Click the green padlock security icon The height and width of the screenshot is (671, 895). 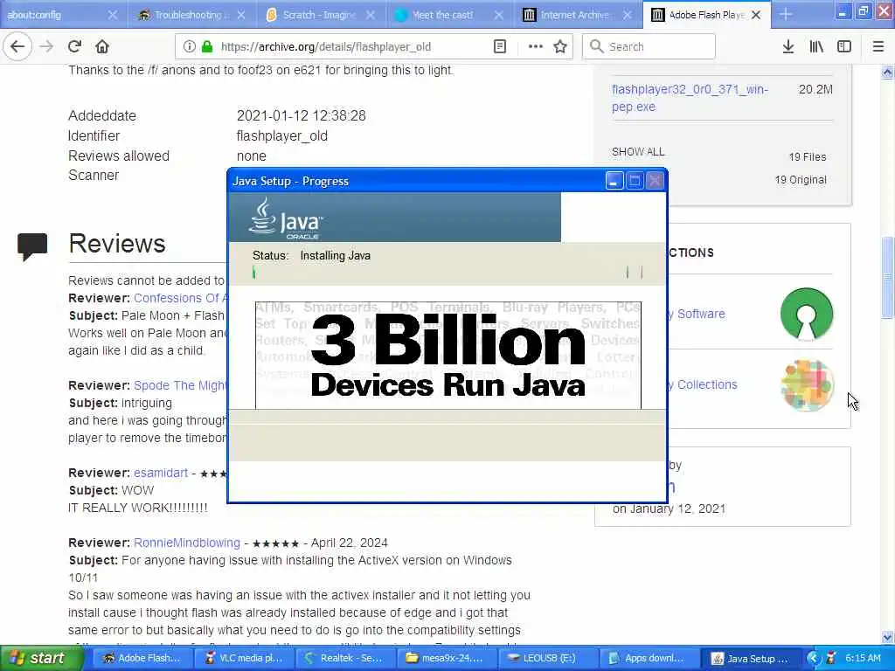207,46
